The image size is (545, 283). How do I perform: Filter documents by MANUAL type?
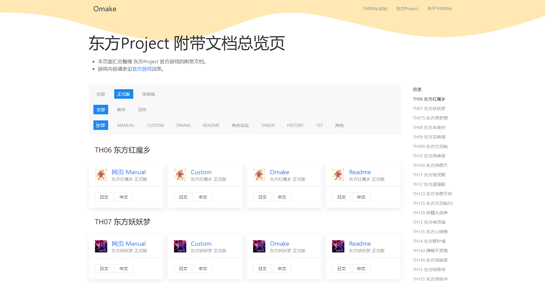point(126,125)
